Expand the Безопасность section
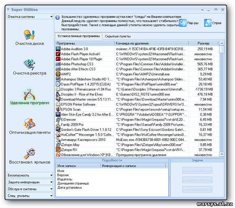235x208 pixels. [x=30, y=175]
